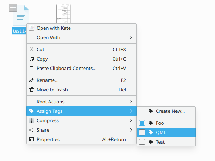The image size is (215, 161).
Task: Deselect test.txt using its minus selection toggle
Action: point(13,8)
